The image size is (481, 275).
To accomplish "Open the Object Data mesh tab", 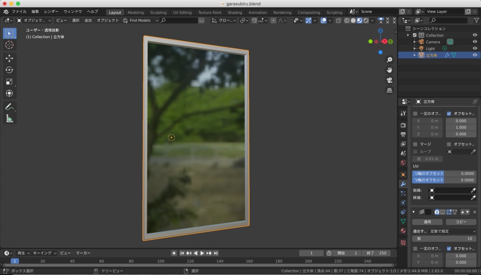I will point(403,221).
